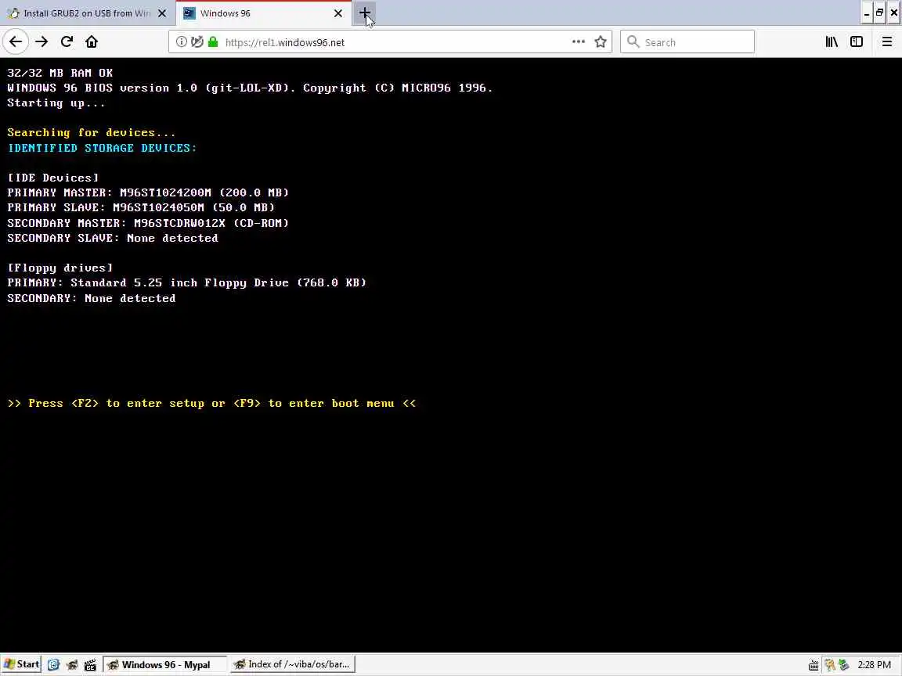The height and width of the screenshot is (676, 902).
Task: Click the 5.25 inch Floppy Drive line
Action: [x=187, y=282]
